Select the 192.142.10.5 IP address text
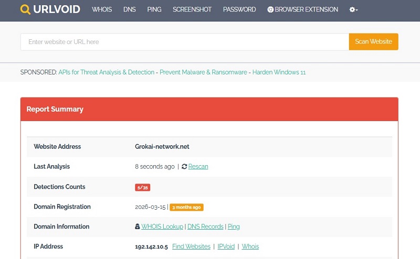Screen dimensions: 420x259 (151, 247)
